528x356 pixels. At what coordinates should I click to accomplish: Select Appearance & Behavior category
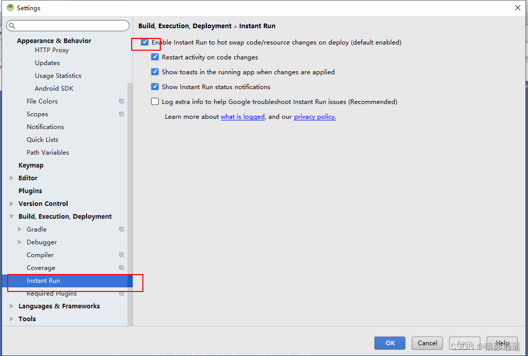tap(54, 40)
